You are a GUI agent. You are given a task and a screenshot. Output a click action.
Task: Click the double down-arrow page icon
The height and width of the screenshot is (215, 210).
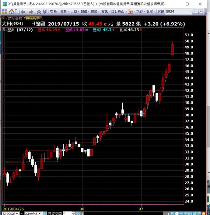tap(45, 12)
